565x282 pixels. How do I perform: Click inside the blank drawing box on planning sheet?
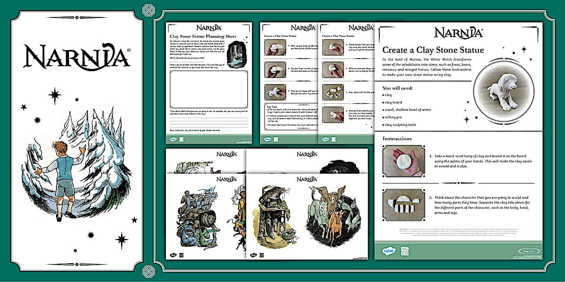pyautogui.click(x=209, y=89)
